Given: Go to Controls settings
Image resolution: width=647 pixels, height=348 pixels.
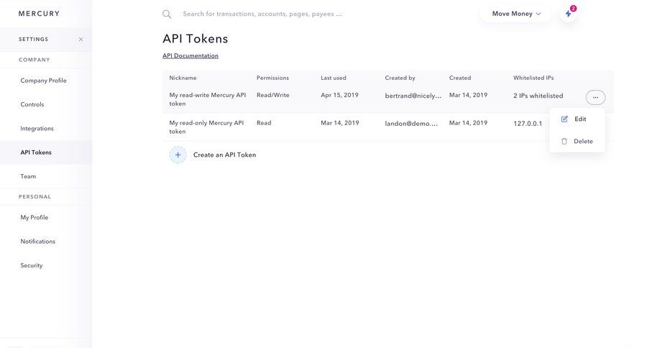Looking at the screenshot, I should 32,104.
